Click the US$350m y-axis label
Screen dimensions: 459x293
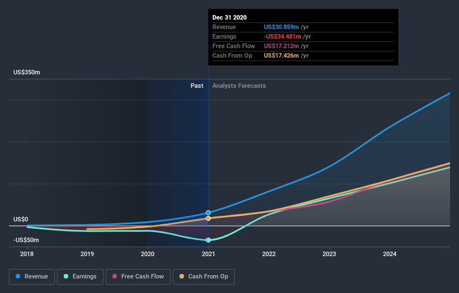pos(27,72)
